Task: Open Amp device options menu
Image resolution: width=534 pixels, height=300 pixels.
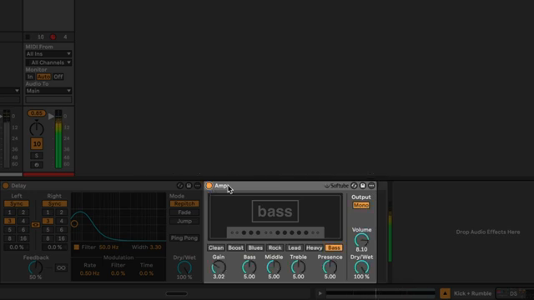Action: pos(371,186)
